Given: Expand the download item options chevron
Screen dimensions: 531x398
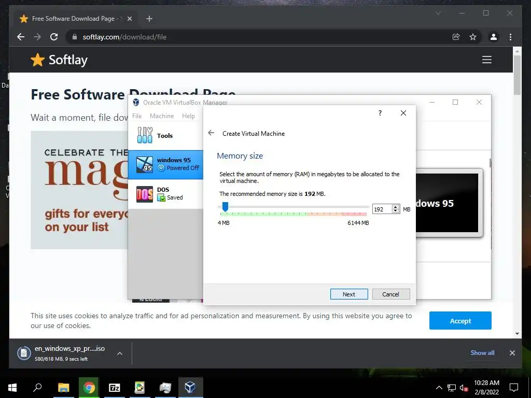Looking at the screenshot, I should (x=120, y=353).
